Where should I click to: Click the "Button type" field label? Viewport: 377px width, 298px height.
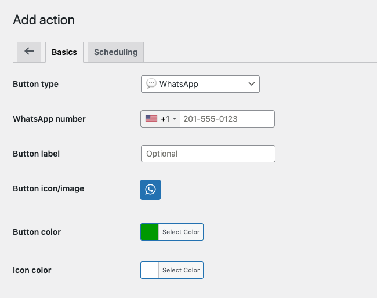click(35, 84)
